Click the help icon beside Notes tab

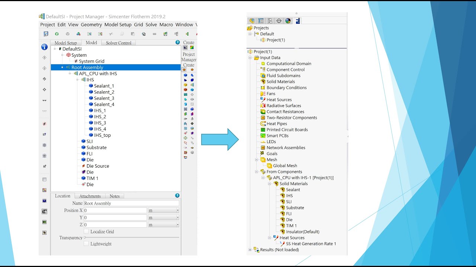point(177,195)
